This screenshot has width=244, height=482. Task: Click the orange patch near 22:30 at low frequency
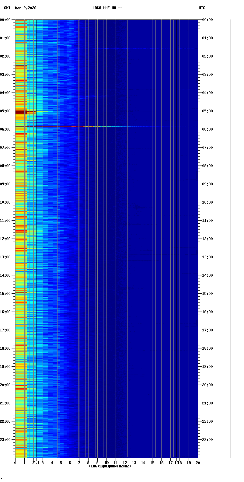click(21, 431)
